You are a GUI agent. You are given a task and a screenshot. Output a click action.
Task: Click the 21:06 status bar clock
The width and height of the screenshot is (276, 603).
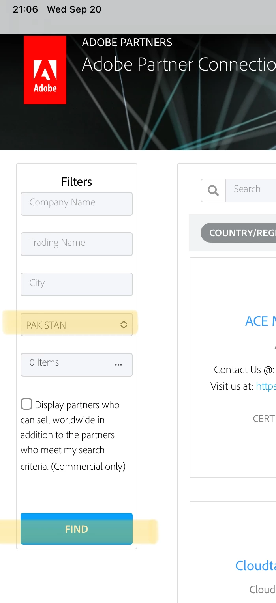click(x=25, y=9)
